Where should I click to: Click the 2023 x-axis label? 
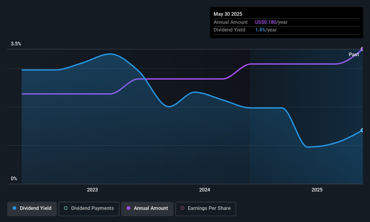tap(92, 190)
